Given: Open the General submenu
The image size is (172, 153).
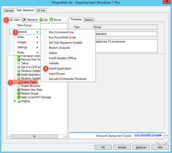Looking at the screenshot, I should tap(25, 32).
